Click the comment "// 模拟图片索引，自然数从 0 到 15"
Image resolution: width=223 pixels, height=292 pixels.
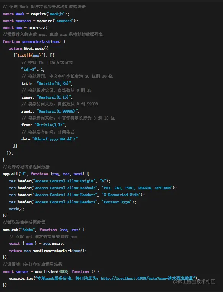click(x=57, y=90)
